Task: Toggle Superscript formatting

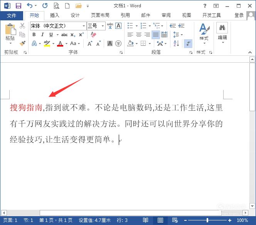Action: pyautogui.click(x=81, y=35)
